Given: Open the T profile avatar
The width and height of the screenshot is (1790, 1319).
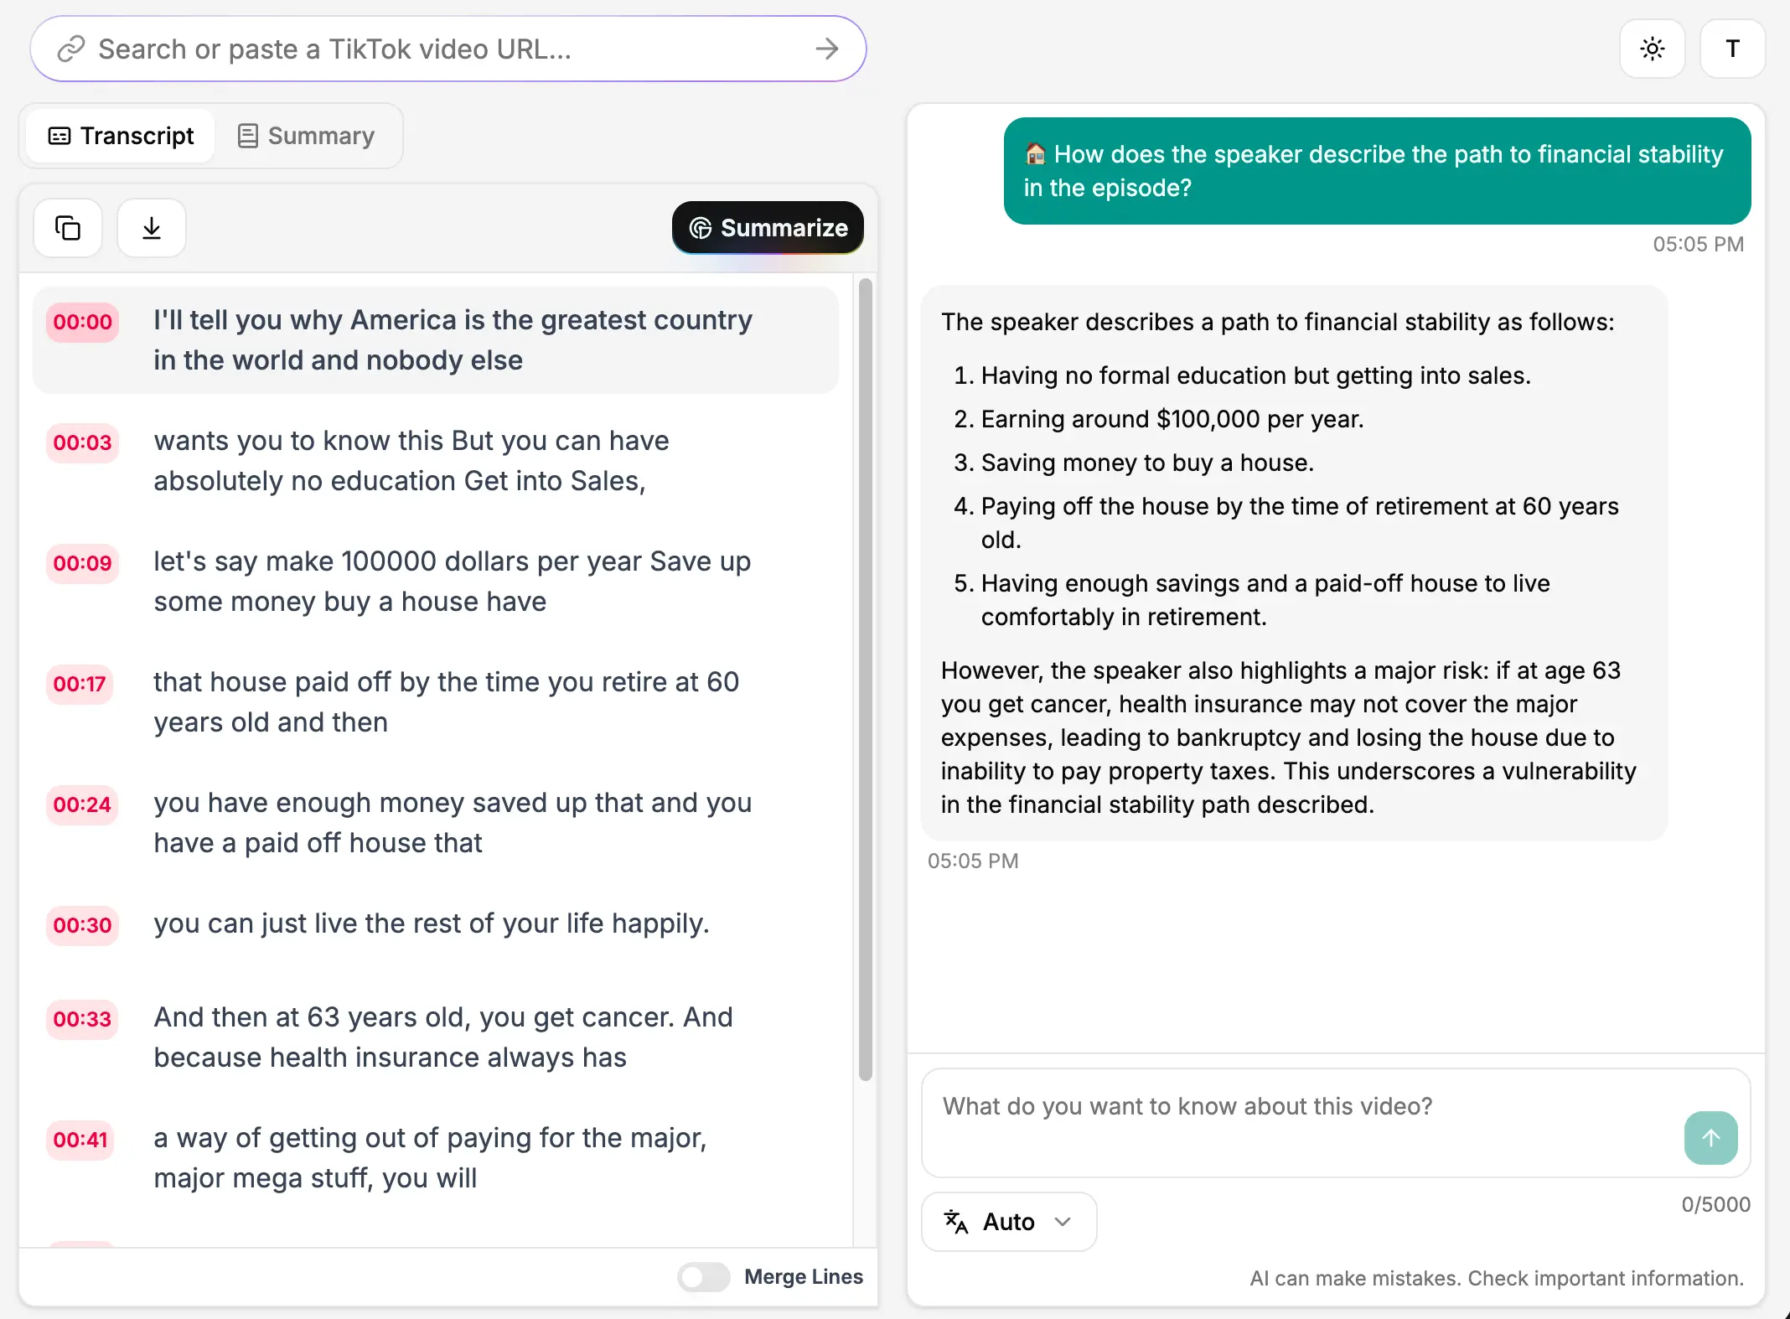Looking at the screenshot, I should click(1731, 49).
